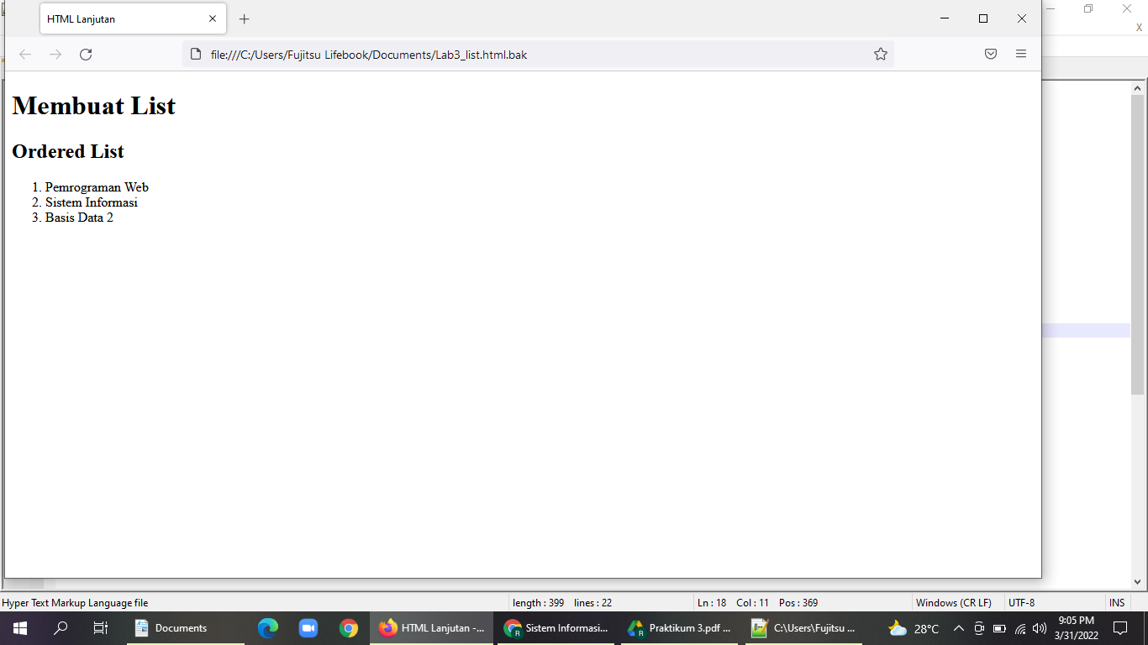Click Notepad++ scrollbar up arrow
Viewport: 1148px width, 645px height.
click(x=1137, y=88)
